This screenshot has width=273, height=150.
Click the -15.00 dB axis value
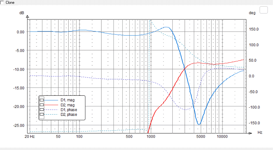coord(19,88)
